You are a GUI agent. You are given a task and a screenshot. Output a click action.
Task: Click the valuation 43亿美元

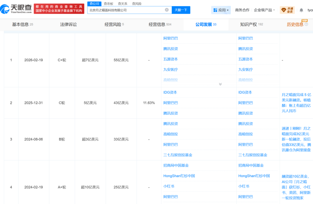coord(121,103)
